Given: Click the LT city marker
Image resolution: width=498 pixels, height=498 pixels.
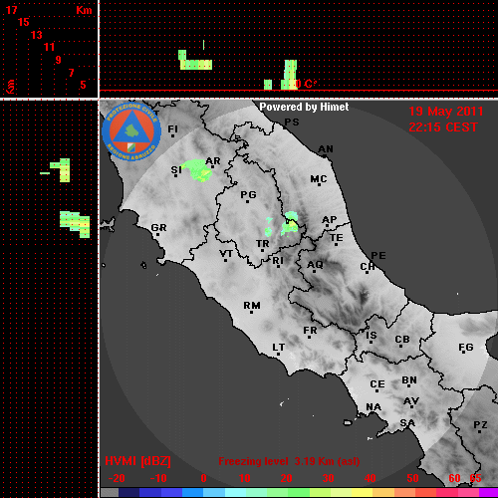Looking at the screenshot, I should pyautogui.click(x=278, y=354).
